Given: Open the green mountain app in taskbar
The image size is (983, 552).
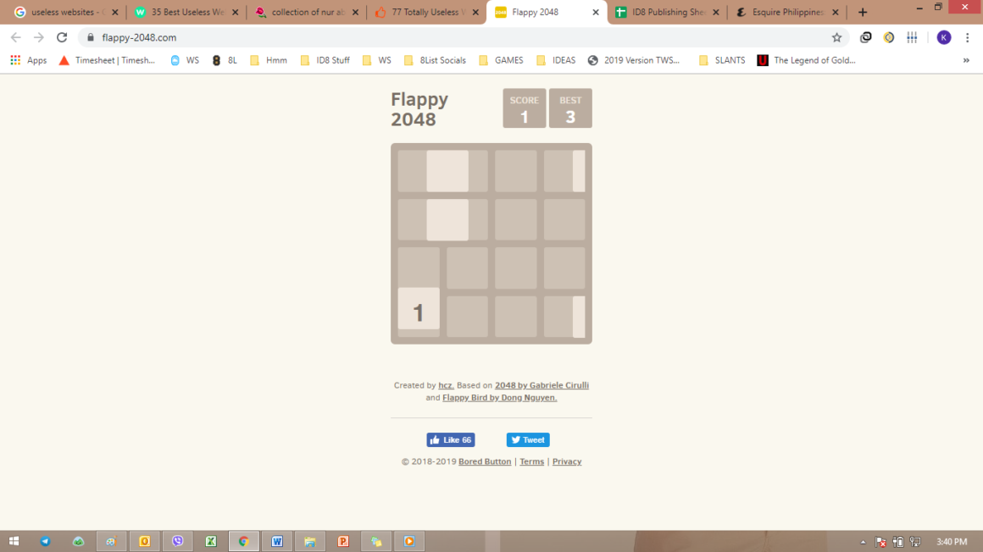Looking at the screenshot, I should pyautogui.click(x=78, y=541).
